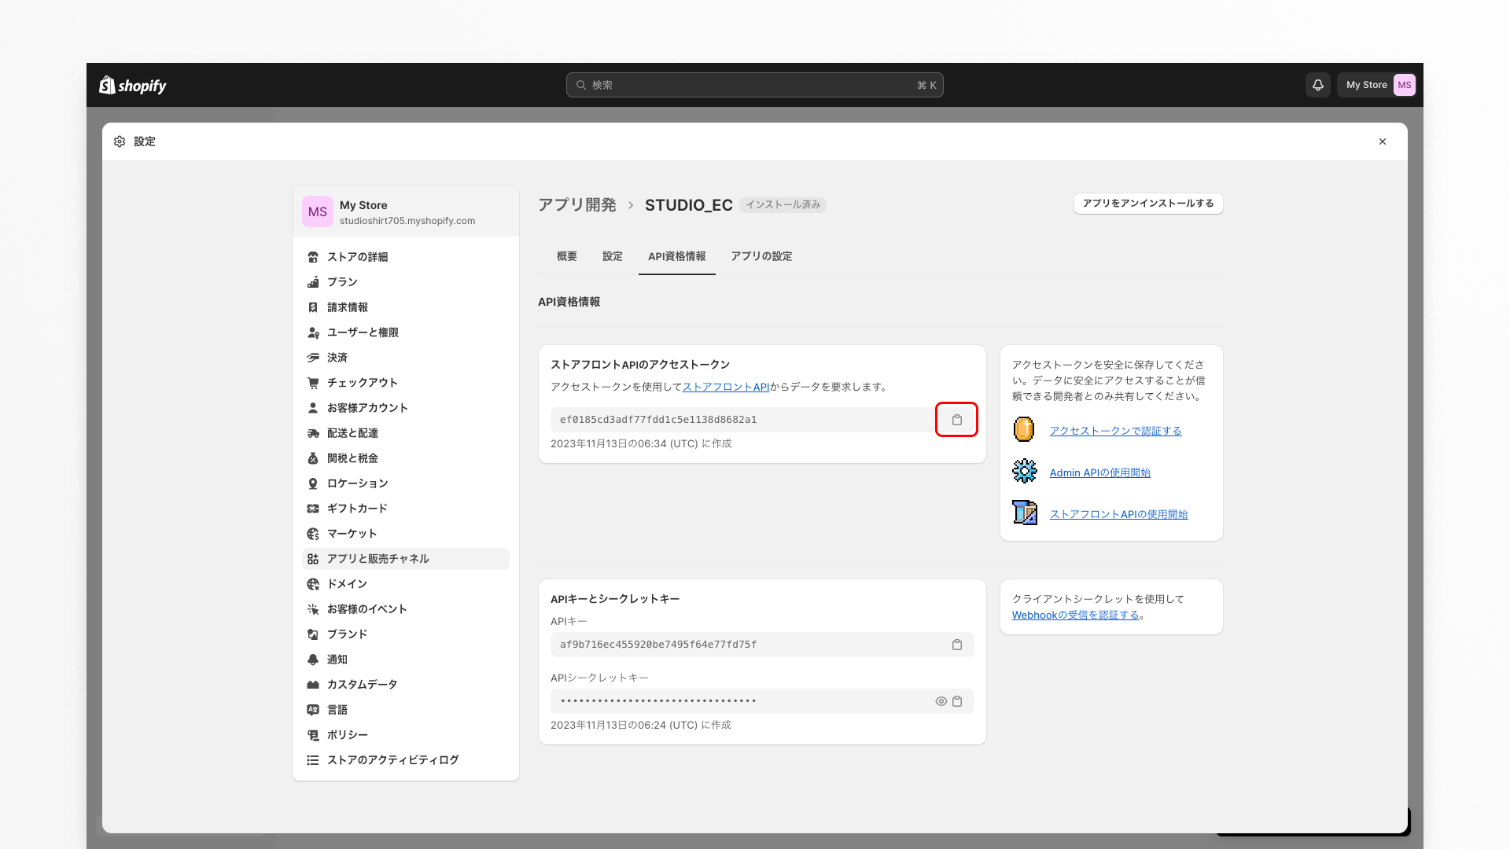Click the brand icon in sidebar
Viewport: 1510px width, 849px height.
tap(313, 634)
